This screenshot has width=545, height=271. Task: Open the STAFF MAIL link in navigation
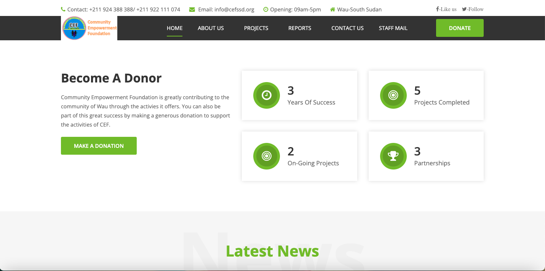pos(393,28)
